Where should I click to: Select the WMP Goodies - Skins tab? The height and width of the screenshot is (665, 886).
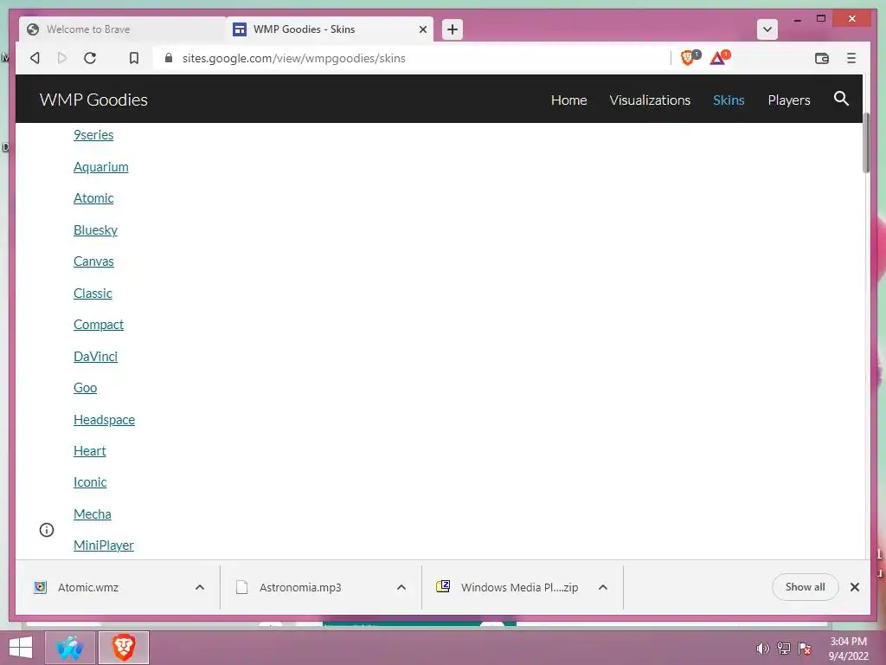(330, 29)
